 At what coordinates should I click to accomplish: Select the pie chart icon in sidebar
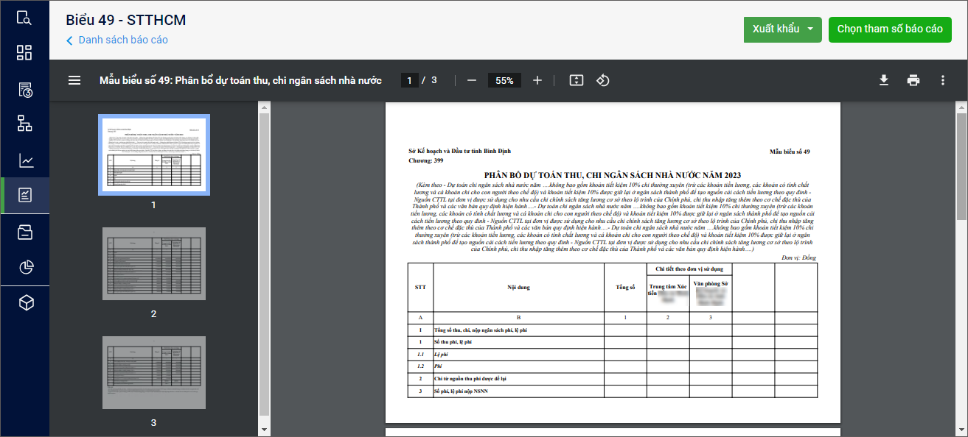click(x=24, y=267)
